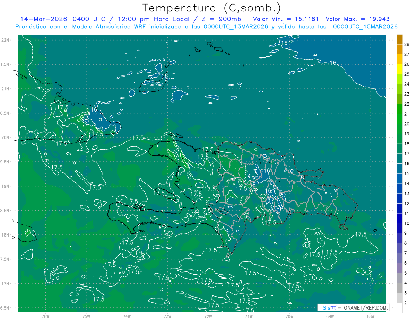
Task: Click the top orange-brown swatch above 28
Action: 400,40
